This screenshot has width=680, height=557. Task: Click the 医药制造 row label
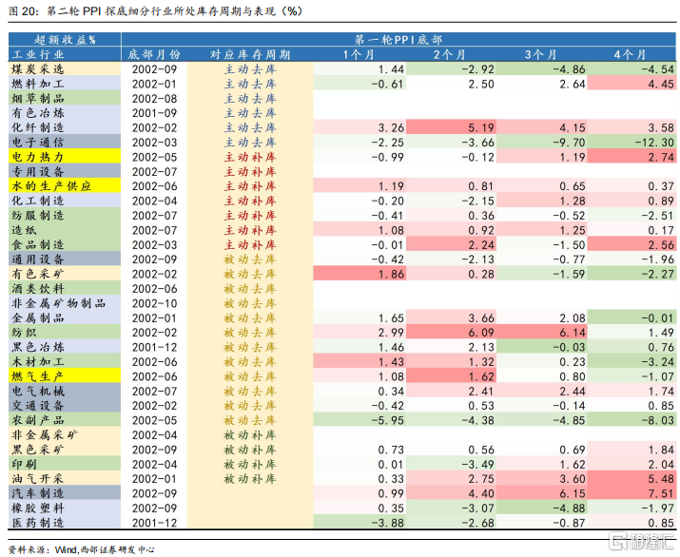65,523
